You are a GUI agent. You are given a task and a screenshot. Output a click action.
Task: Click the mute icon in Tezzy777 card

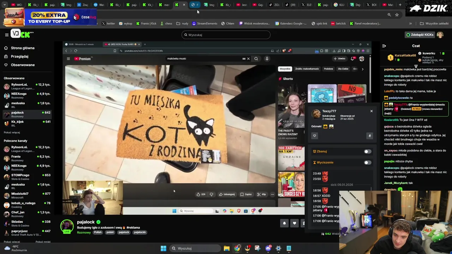click(x=370, y=136)
